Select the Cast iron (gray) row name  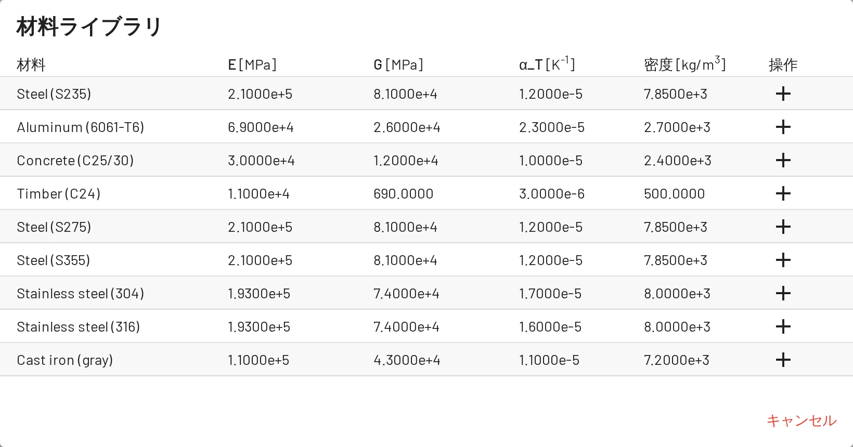pyautogui.click(x=65, y=360)
